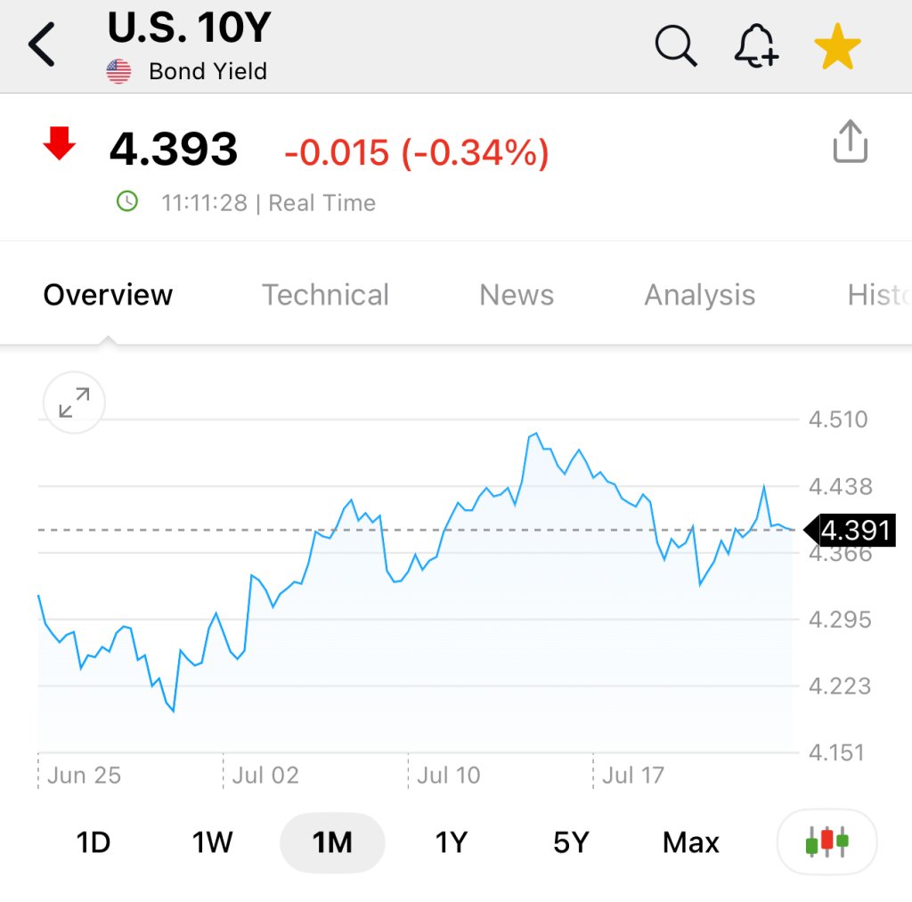Screen dimensions: 912x902
Task: Switch to candlestick chart view
Action: pyautogui.click(x=826, y=841)
